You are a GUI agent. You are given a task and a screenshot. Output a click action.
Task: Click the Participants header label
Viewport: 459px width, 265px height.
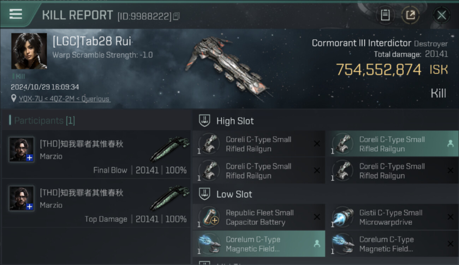[42, 120]
